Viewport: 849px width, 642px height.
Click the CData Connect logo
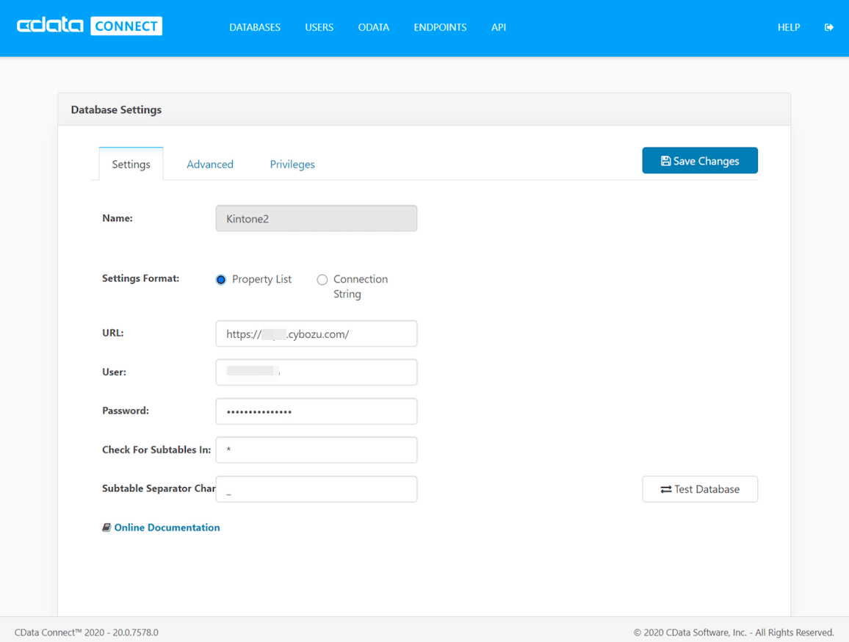click(90, 26)
